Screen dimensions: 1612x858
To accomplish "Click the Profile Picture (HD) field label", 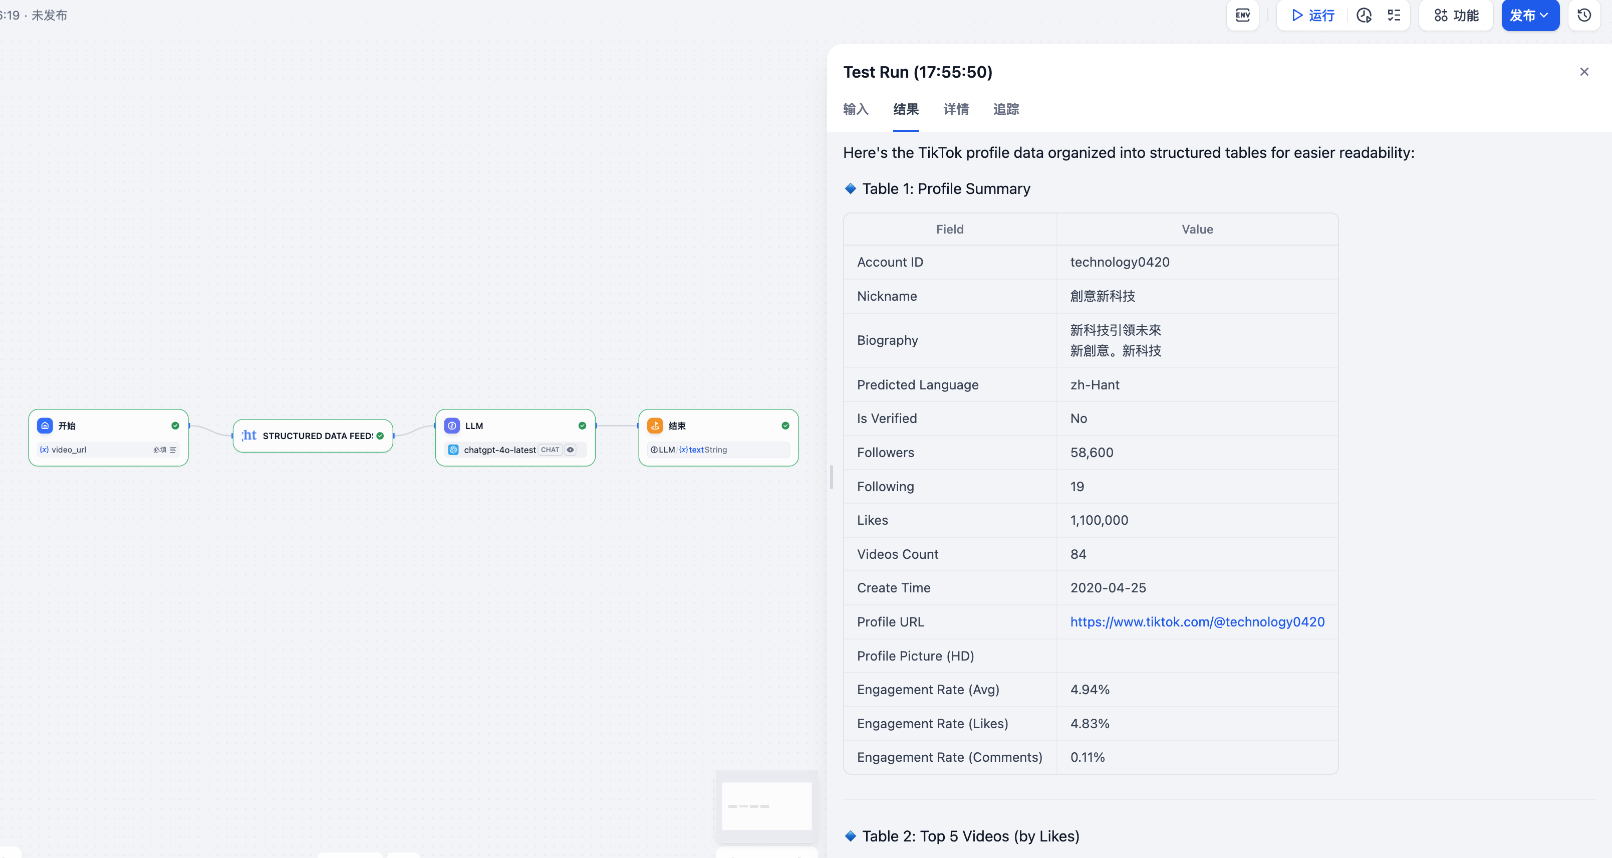I will (915, 656).
